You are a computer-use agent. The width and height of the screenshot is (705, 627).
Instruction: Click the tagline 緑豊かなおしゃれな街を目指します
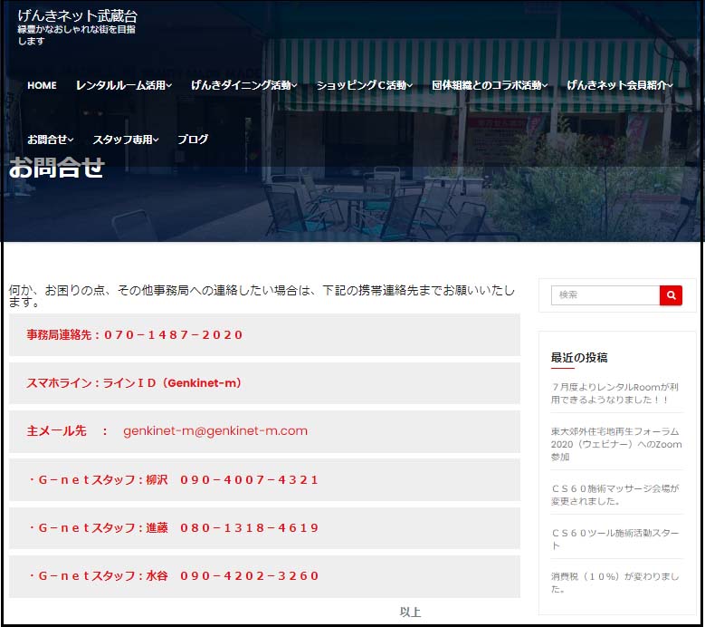(76, 35)
